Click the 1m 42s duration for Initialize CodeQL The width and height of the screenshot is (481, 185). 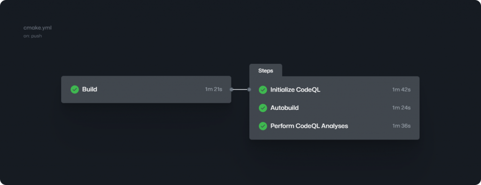401,90
